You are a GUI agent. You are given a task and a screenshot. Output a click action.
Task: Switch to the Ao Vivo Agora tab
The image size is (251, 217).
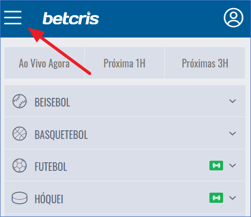[x=44, y=63]
